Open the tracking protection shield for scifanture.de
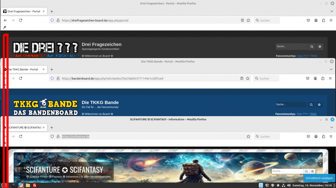 coord(52,136)
